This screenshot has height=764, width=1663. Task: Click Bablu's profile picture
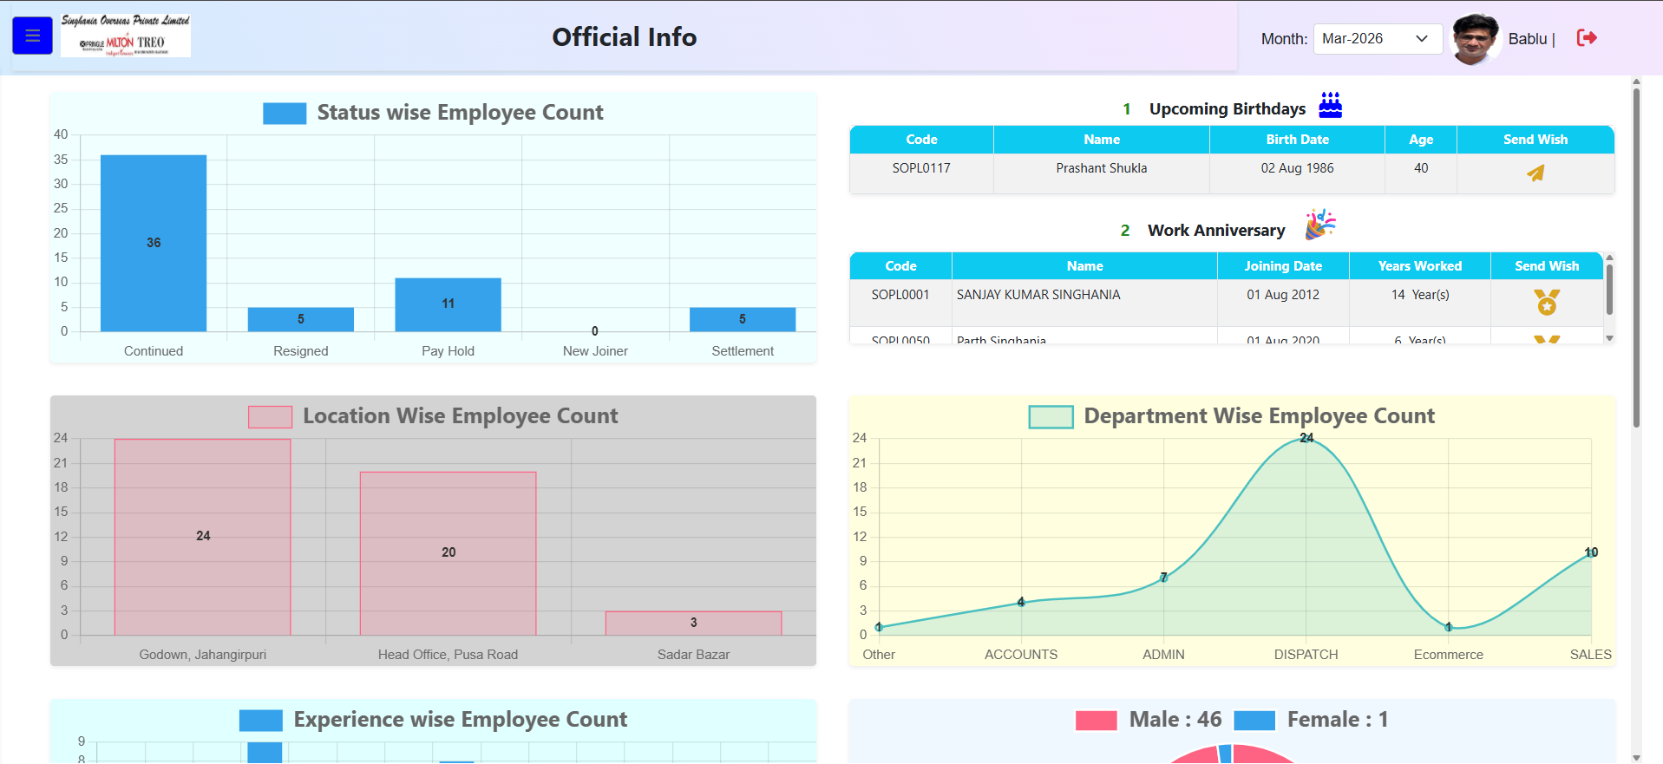click(1476, 38)
